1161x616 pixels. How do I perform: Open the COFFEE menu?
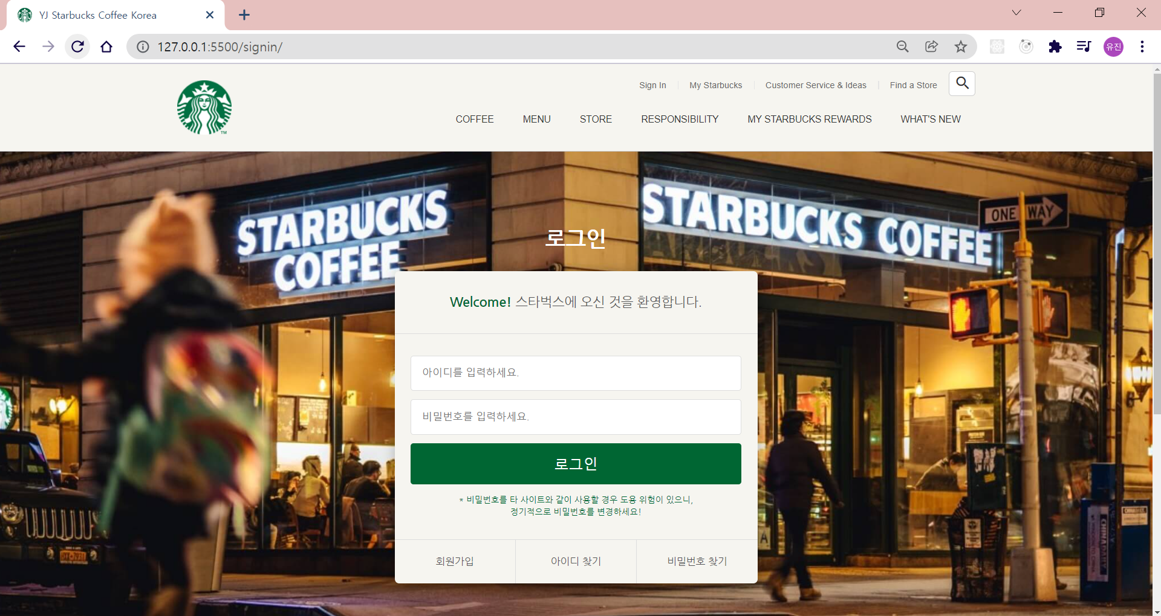coord(475,119)
